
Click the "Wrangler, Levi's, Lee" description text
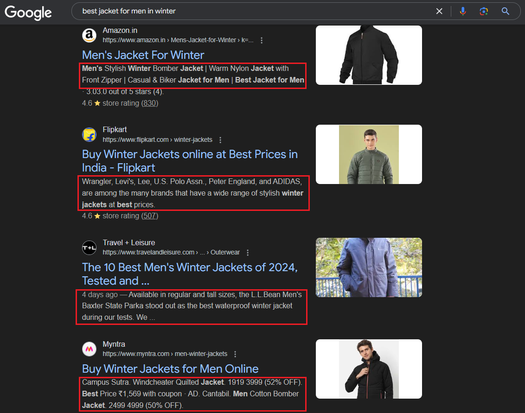click(x=193, y=193)
